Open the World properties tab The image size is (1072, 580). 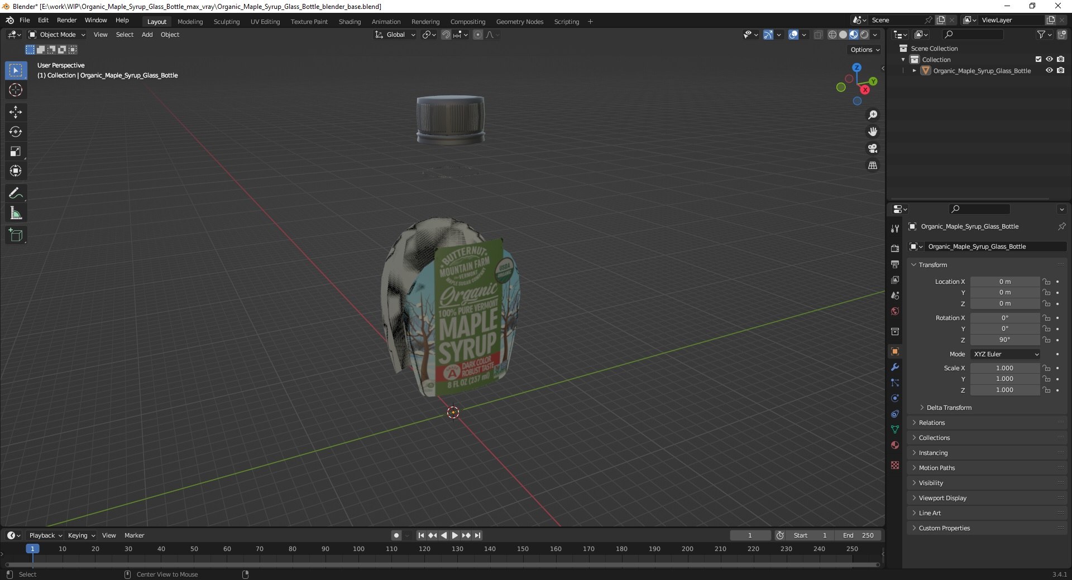click(895, 311)
